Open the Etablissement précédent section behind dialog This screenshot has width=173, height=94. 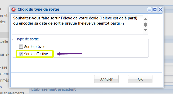54,89
